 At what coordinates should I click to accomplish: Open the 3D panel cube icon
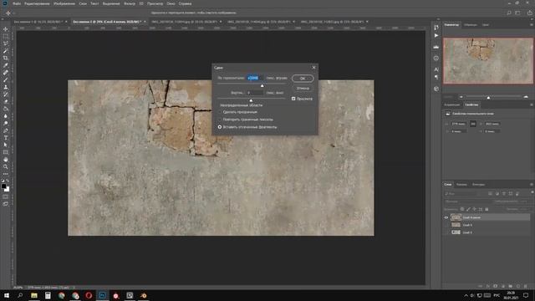436,89
